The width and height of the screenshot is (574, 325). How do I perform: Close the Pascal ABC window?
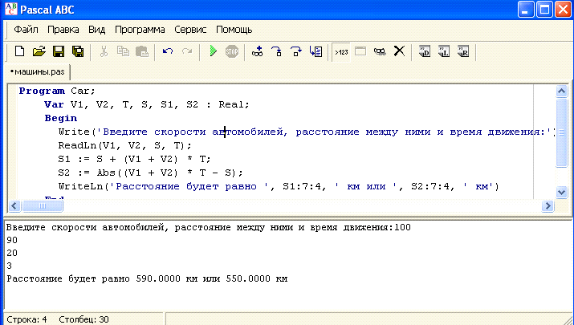pos(563,10)
